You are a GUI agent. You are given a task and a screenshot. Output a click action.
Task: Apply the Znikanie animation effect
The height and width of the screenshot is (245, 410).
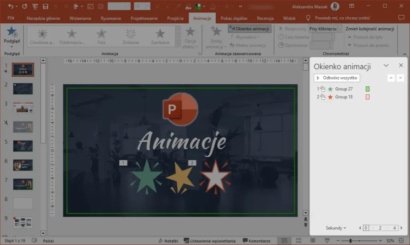coord(131,37)
